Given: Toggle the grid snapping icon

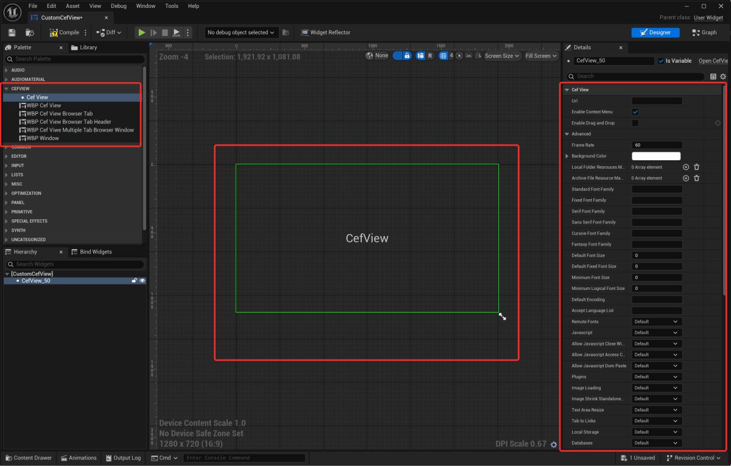Looking at the screenshot, I should (x=443, y=55).
